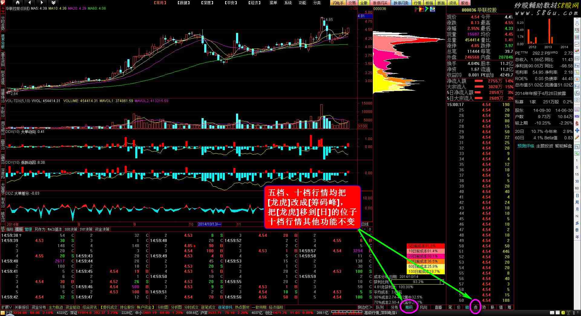
Task: Click the 闪电手 button
Action: [x=338, y=3]
